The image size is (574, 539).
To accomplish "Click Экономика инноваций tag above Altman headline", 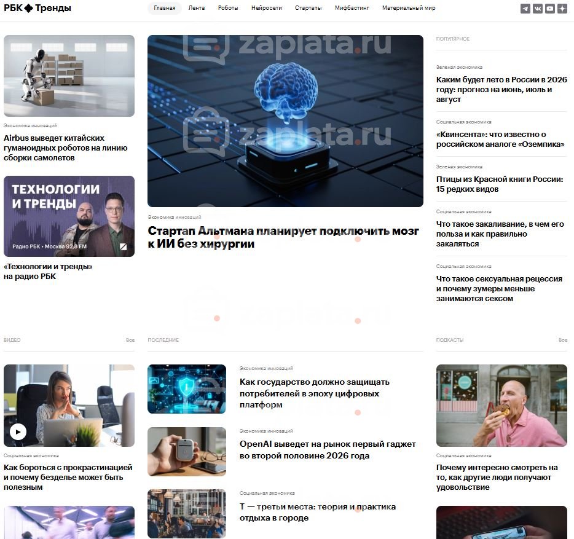I will tap(175, 217).
